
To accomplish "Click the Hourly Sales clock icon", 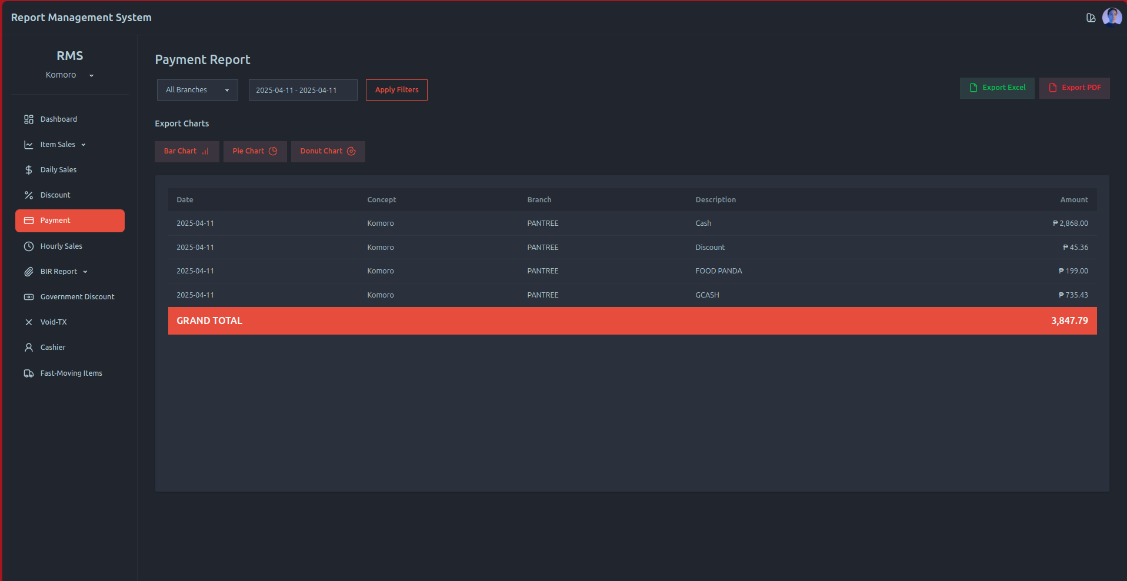I will pyautogui.click(x=28, y=246).
